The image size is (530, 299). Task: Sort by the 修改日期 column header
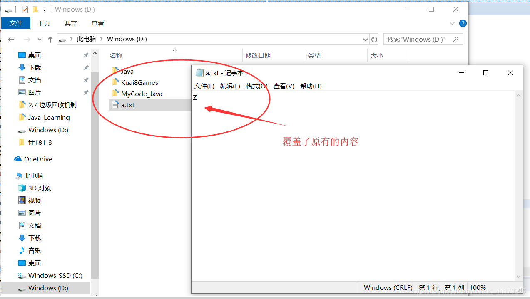258,55
